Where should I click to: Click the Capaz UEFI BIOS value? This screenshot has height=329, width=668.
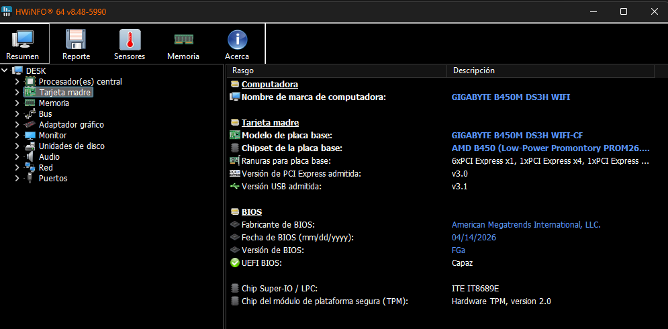click(463, 263)
